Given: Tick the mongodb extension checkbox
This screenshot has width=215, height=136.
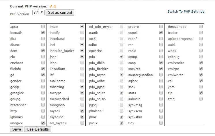Looking at the screenshot, I should tap(82, 105).
